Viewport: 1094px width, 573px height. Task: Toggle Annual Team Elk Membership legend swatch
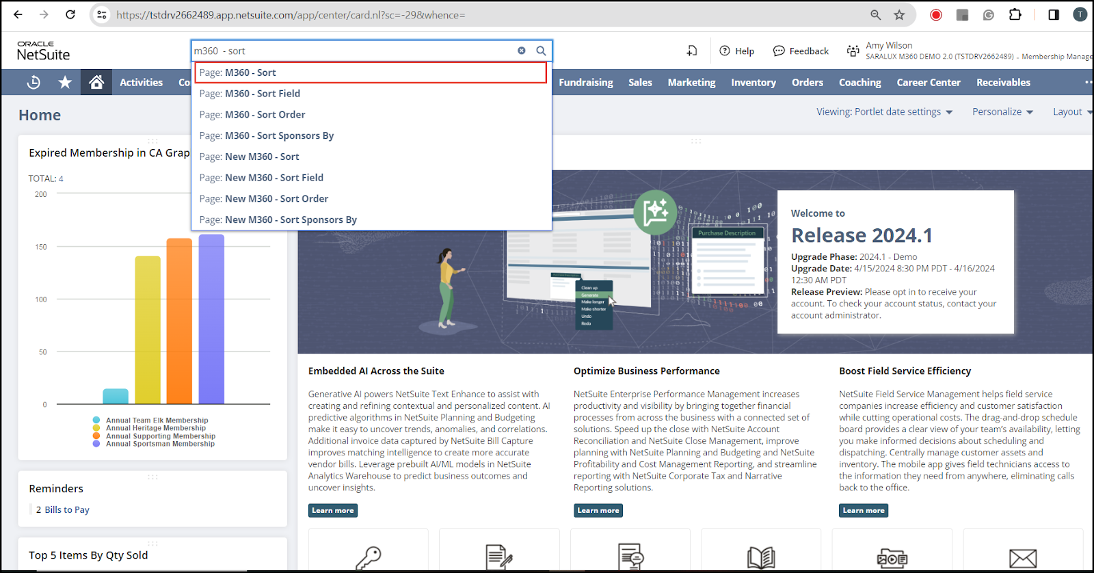pos(96,421)
